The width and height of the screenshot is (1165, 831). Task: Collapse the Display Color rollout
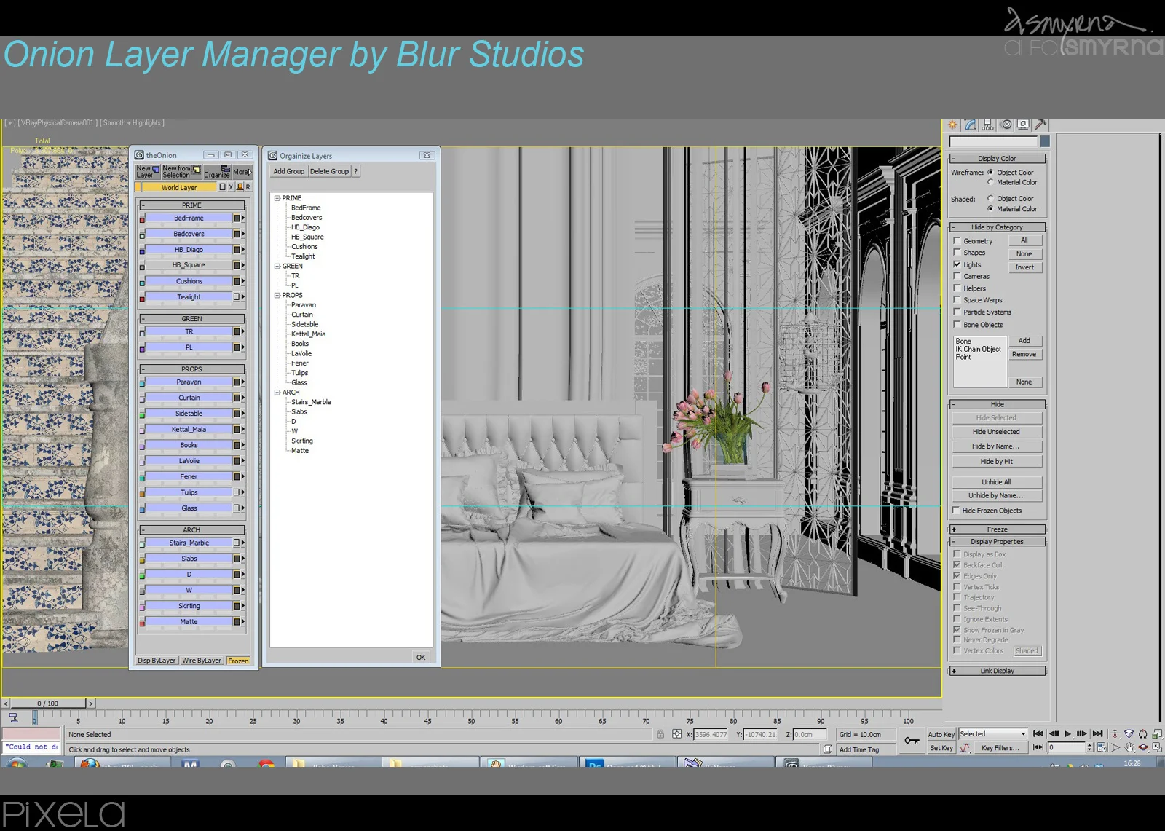[x=997, y=158]
